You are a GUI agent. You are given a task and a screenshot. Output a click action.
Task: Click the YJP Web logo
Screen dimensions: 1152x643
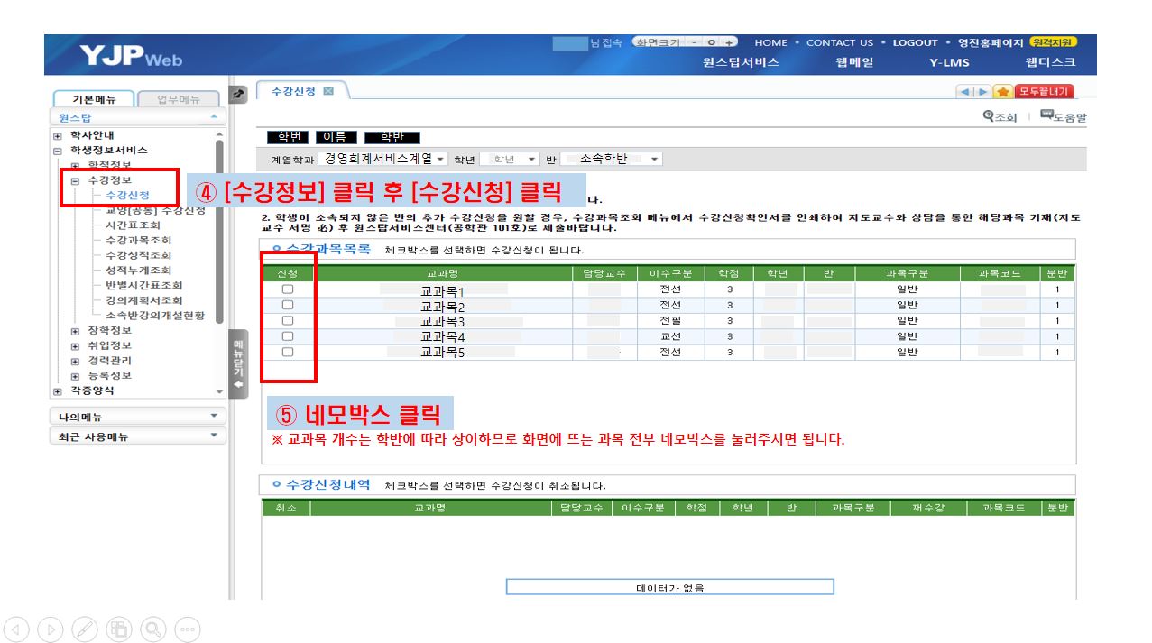pos(131,56)
